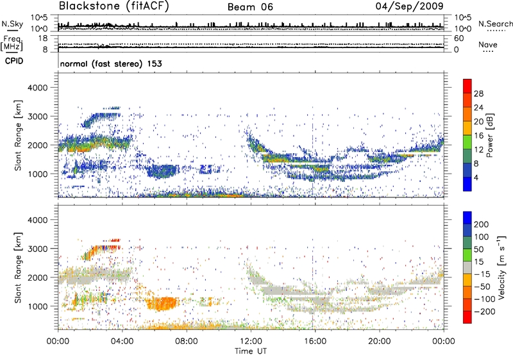The image size is (513, 355).
Task: Click the Blackstone (fitACF) title
Action: [x=114, y=6]
